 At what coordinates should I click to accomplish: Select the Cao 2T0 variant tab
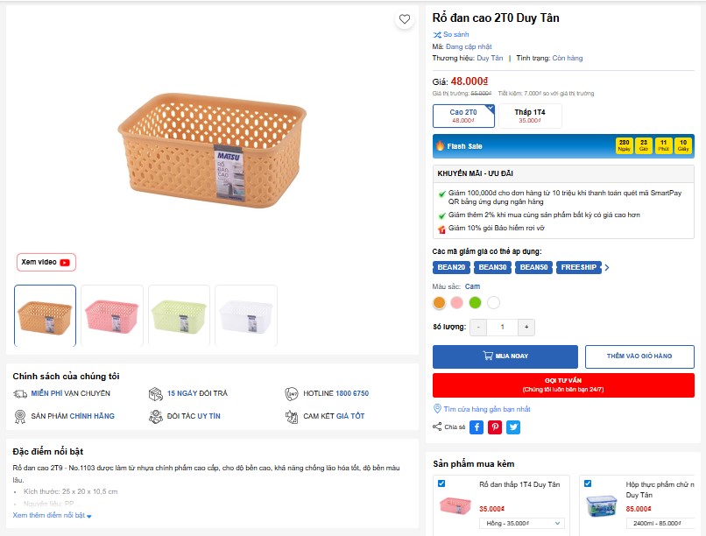(463, 116)
